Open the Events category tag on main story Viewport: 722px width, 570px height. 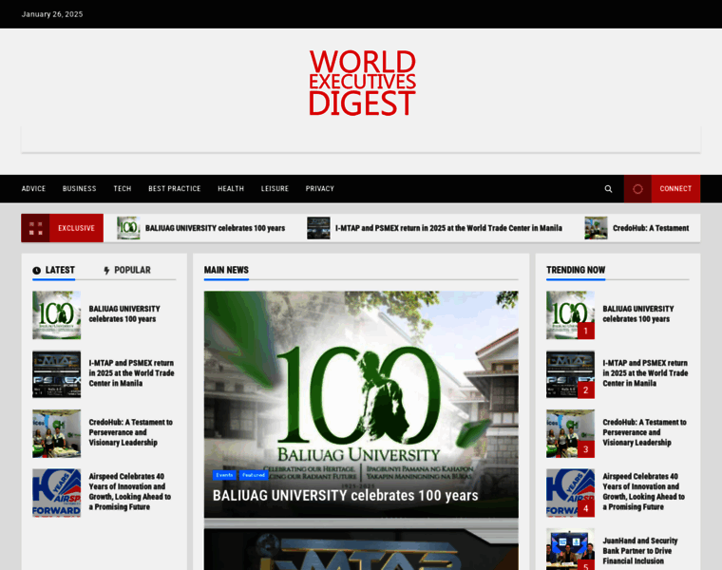pos(224,475)
